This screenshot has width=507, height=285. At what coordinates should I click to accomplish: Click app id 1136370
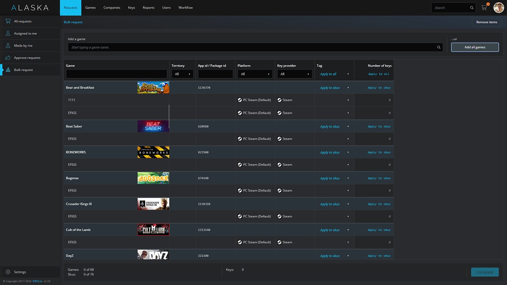pyautogui.click(x=204, y=88)
